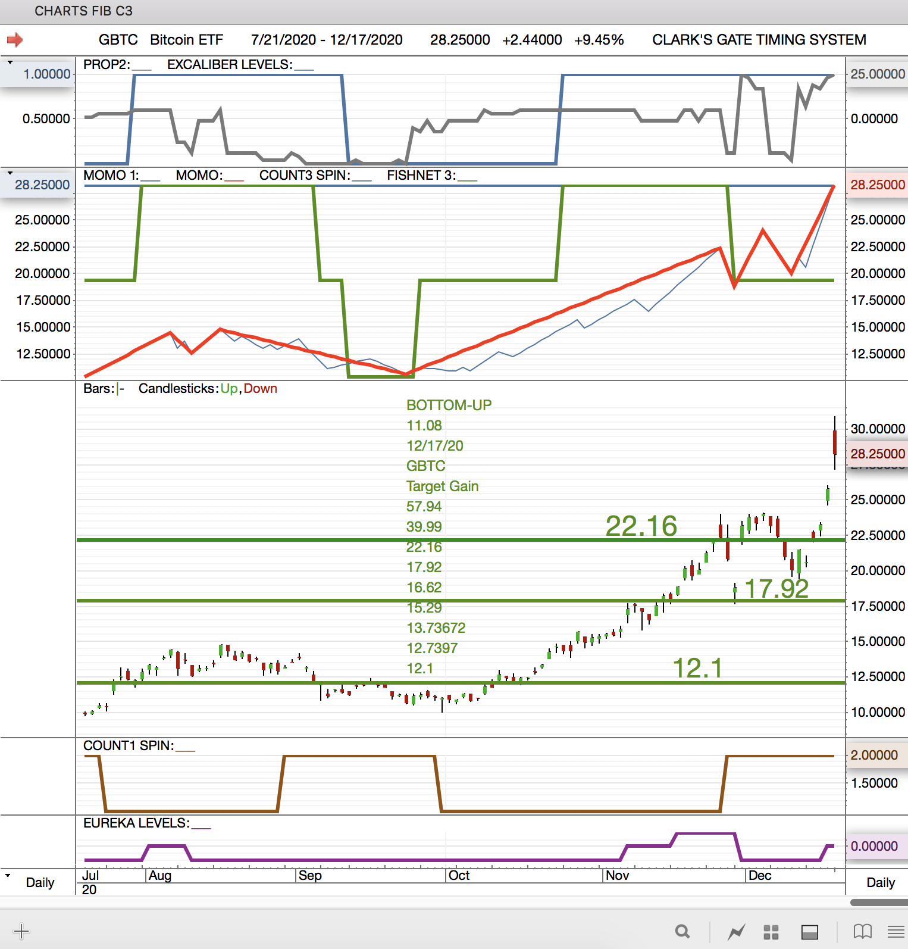Image resolution: width=908 pixels, height=949 pixels.
Task: Click the price 28.25000 in header
Action: point(460,40)
